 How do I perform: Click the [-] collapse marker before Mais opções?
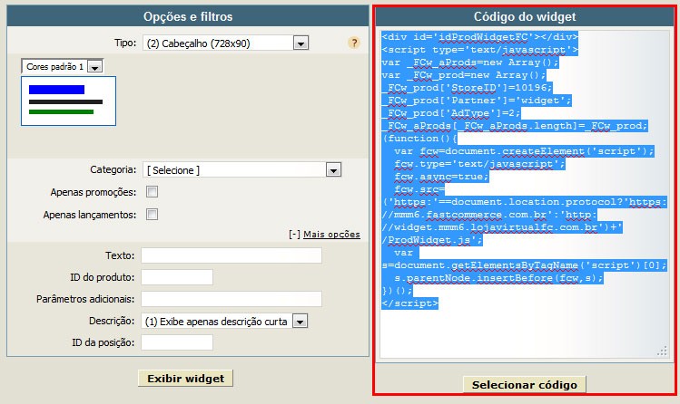[x=294, y=234]
